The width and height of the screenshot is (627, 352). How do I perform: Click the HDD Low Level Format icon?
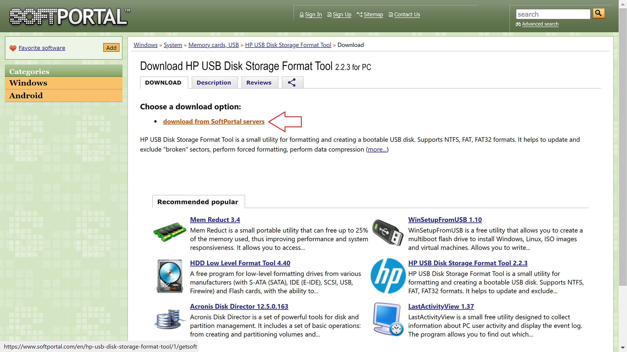(x=170, y=276)
